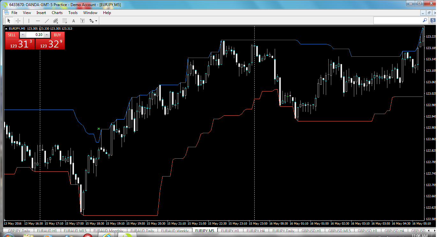Open the File menu
The height and width of the screenshot is (237, 441).
coord(14,13)
